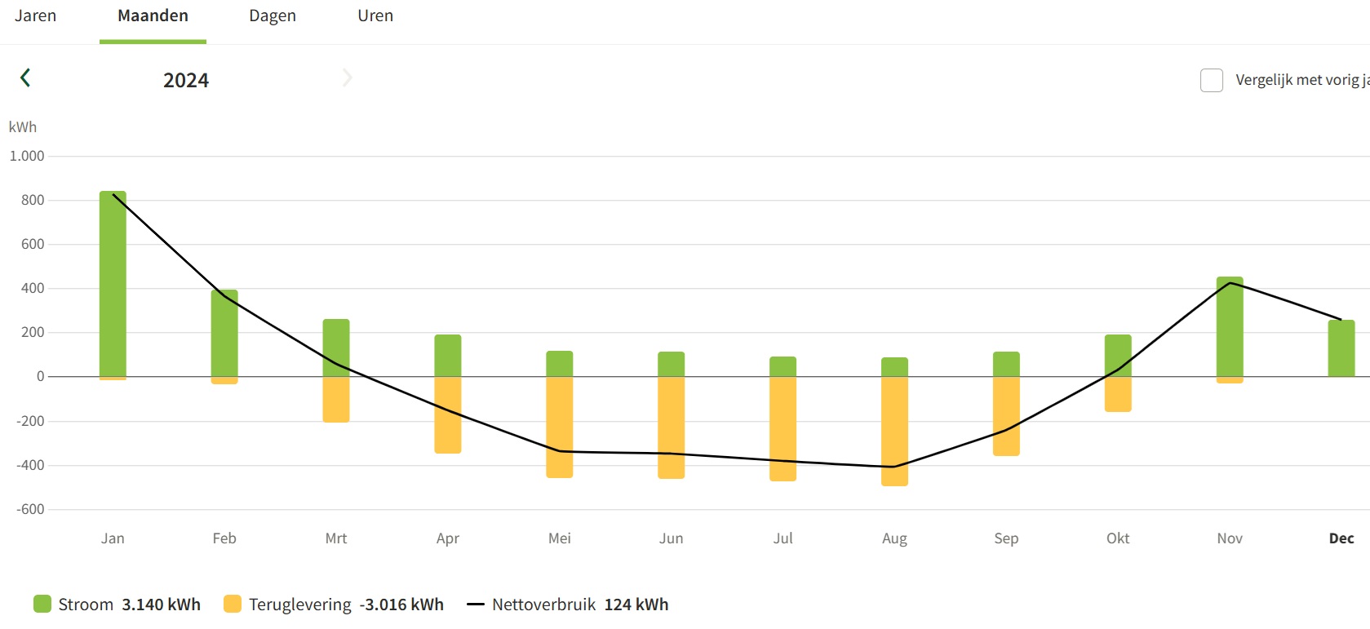Click the green December bar
This screenshot has width=1370, height=629.
pos(1341,348)
